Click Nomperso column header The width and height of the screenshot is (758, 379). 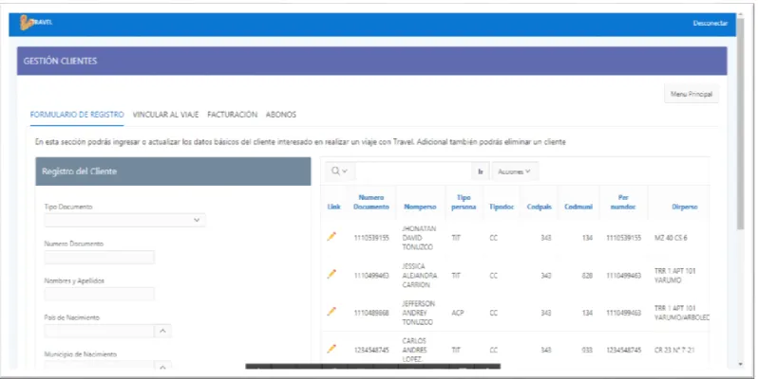(420, 207)
